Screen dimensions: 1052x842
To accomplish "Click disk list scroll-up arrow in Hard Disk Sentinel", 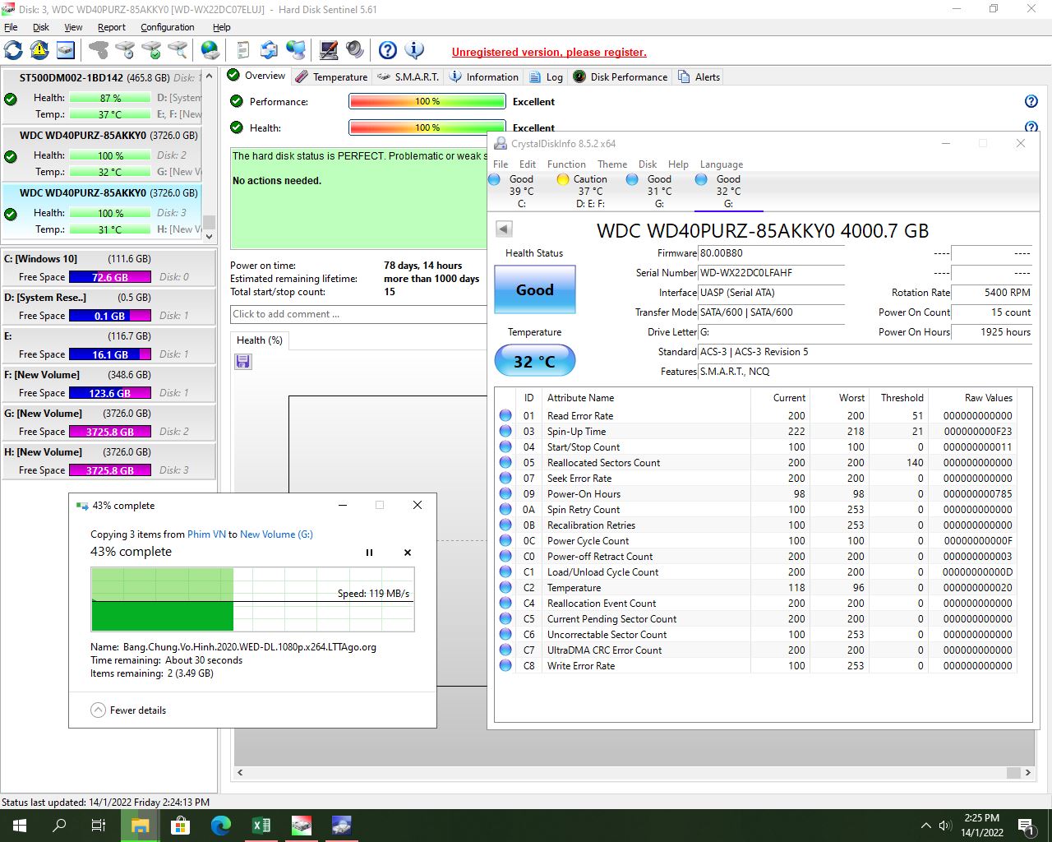I will (x=210, y=76).
